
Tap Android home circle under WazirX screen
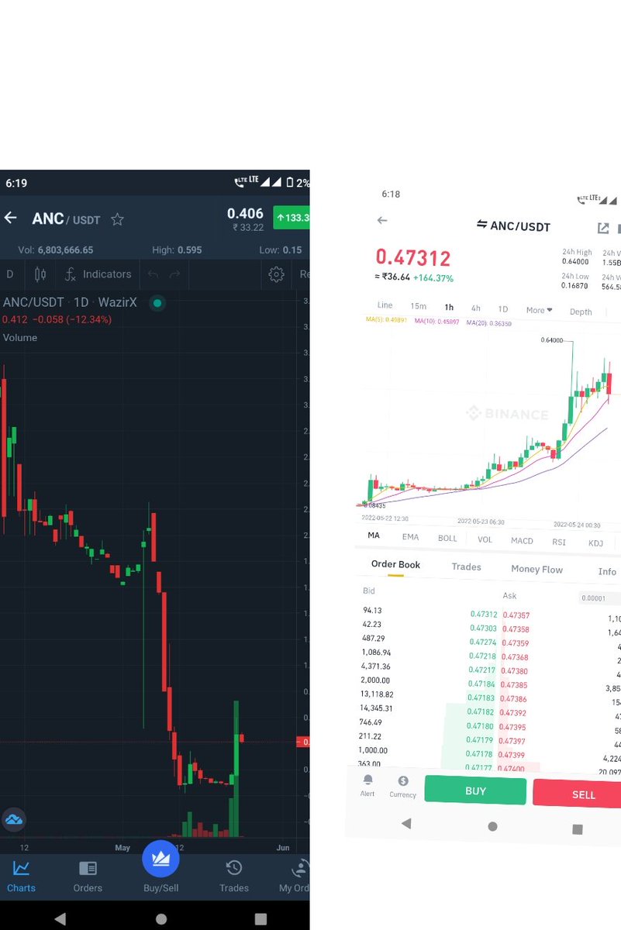point(160,918)
